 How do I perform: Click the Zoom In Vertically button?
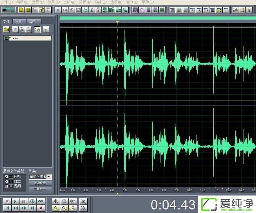pyautogui.click(x=83, y=201)
